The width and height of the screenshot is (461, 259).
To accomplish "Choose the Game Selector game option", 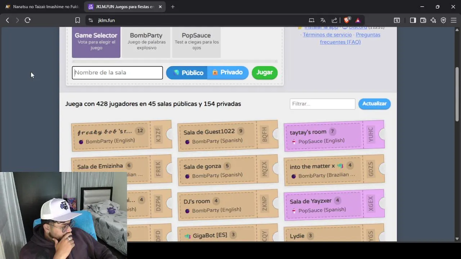I will pos(96,42).
